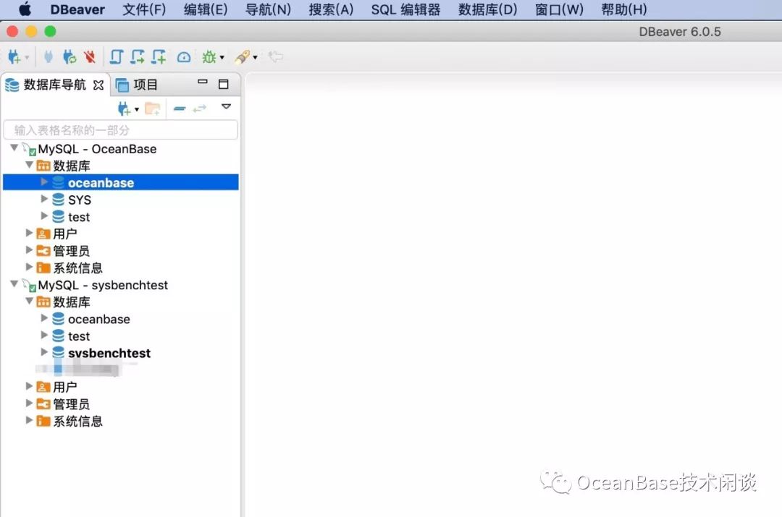Click the Link with Editor arrows icon

[200, 108]
